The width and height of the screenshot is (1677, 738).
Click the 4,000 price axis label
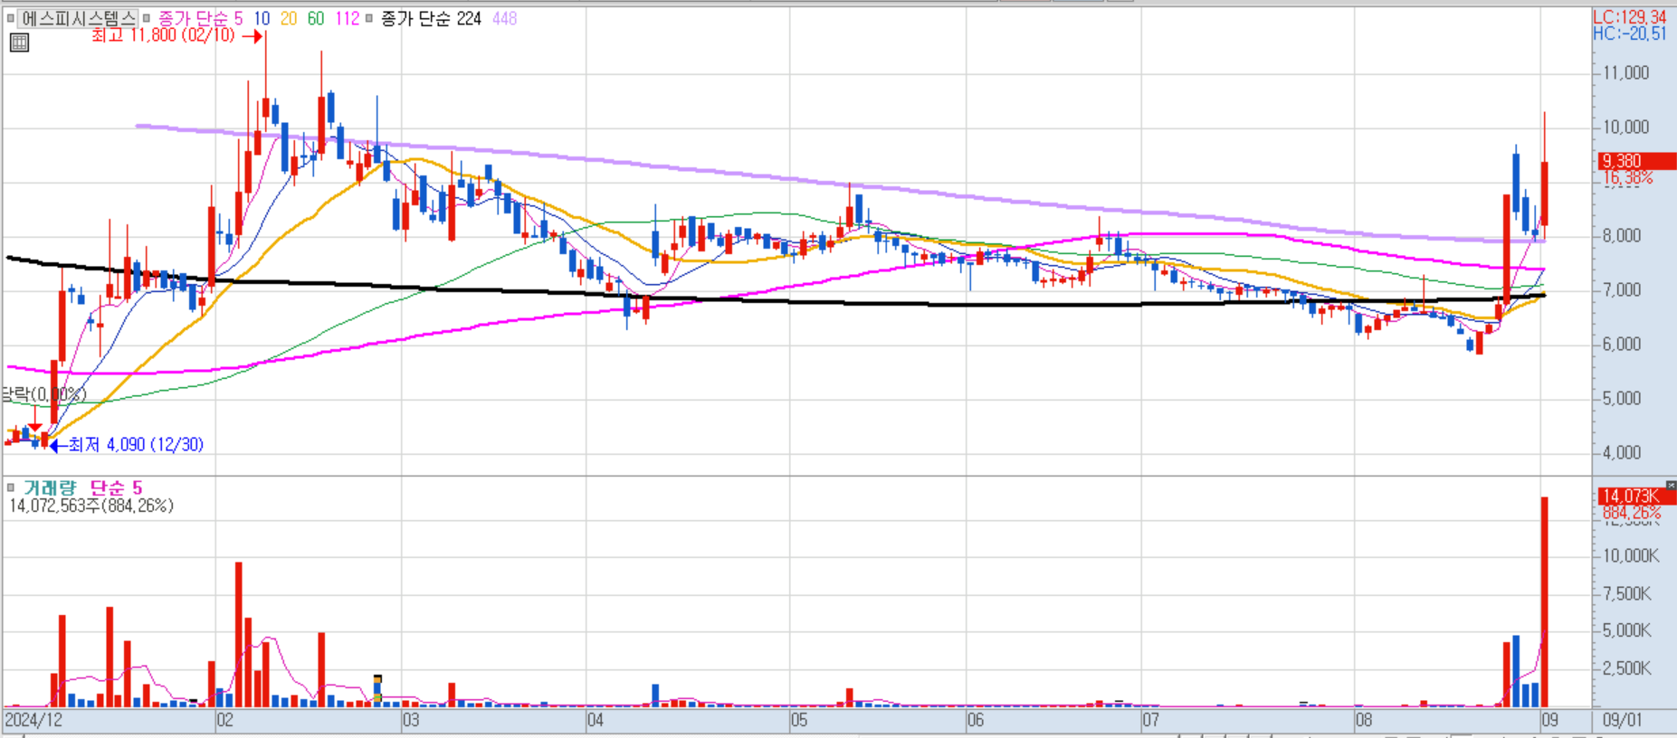click(1621, 453)
